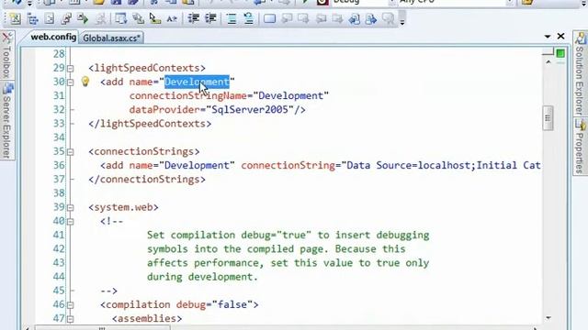Collapse the assemblies node on line 47
588x330 pixels.
(70, 319)
